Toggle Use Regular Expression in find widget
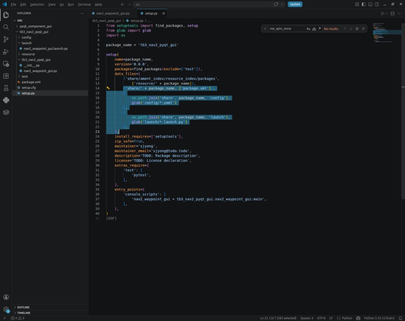Screen dimensions: 405x321 click(320, 29)
